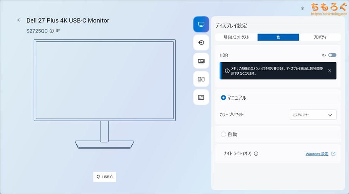This screenshot has width=349, height=194.
Task: Switch to the 明るさ/コントラスト tab
Action: [236, 37]
